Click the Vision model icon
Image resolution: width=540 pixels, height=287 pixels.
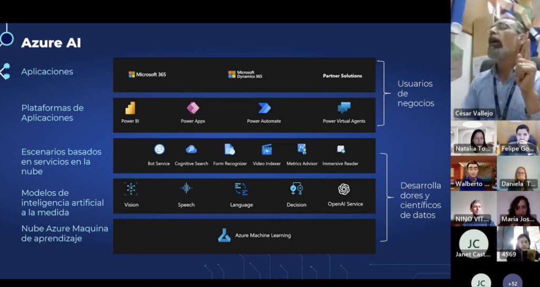(131, 189)
